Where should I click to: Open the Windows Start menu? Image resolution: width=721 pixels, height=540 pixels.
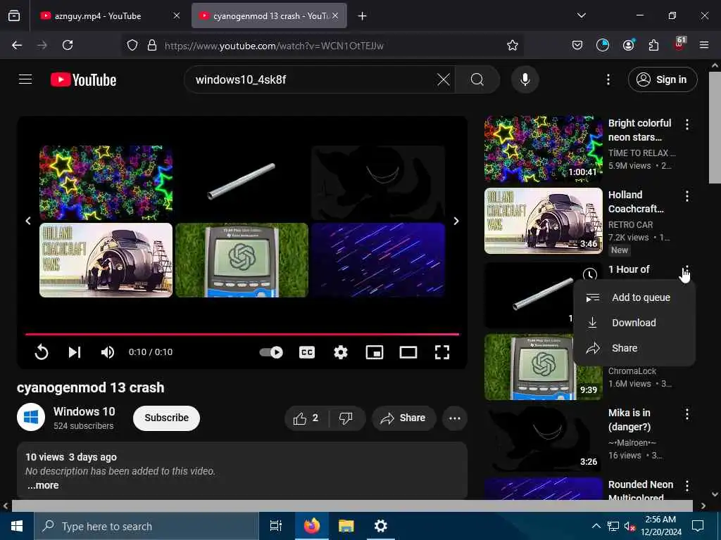17,526
